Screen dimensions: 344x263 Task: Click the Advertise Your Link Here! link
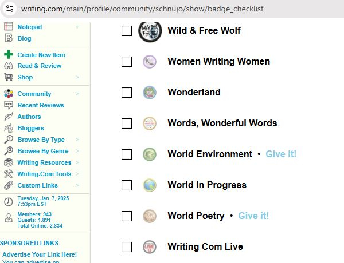[40, 254]
